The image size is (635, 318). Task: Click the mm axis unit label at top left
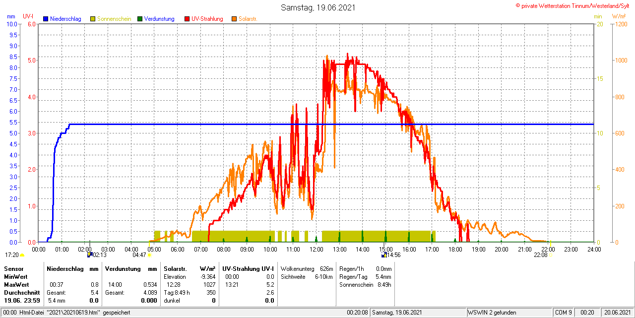coord(11,16)
